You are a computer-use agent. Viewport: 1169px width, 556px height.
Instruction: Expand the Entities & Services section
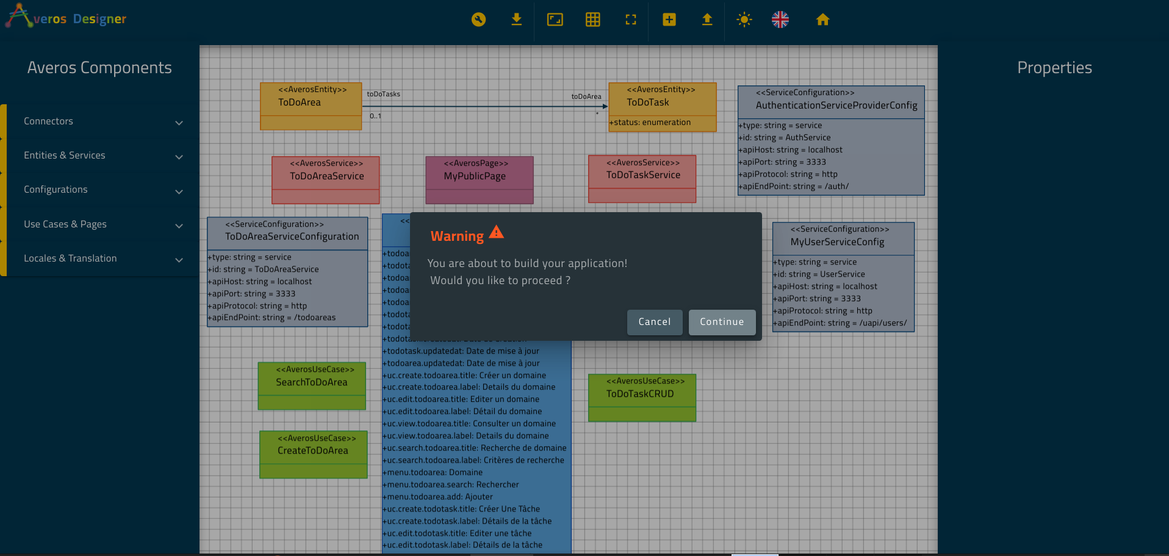[x=103, y=155]
